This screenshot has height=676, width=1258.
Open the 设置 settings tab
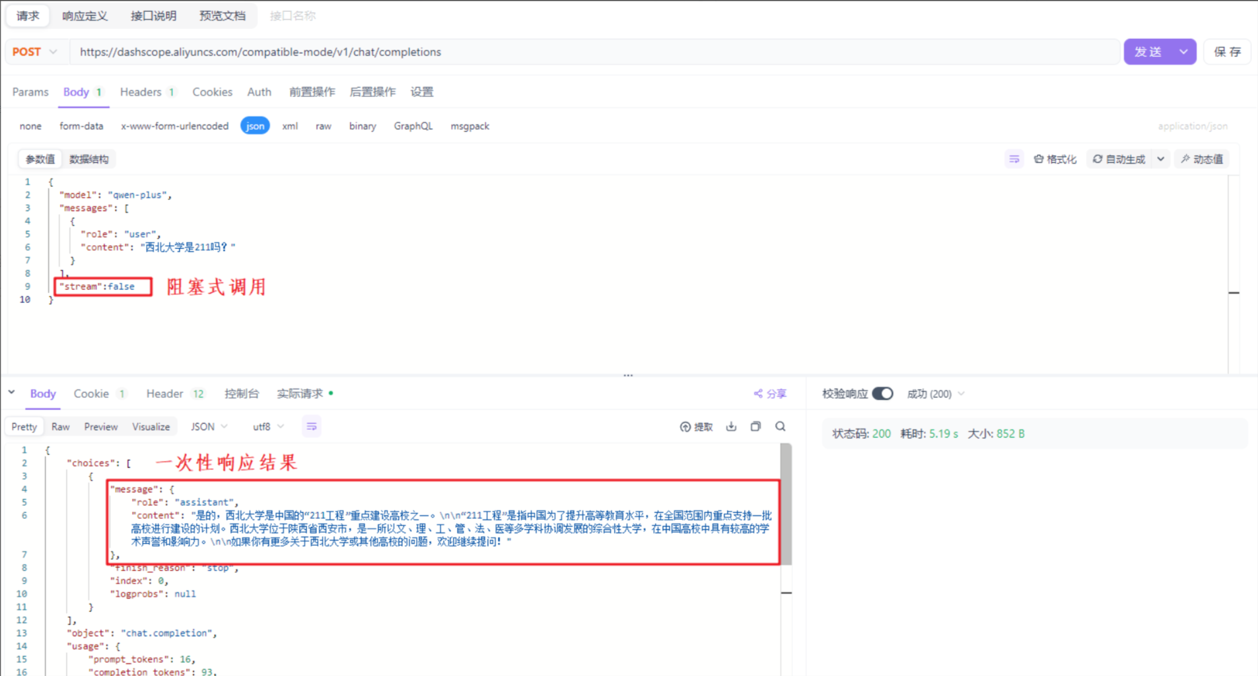(421, 92)
